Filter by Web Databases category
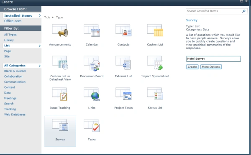The height and width of the screenshot is (155, 251). [x=15, y=114]
